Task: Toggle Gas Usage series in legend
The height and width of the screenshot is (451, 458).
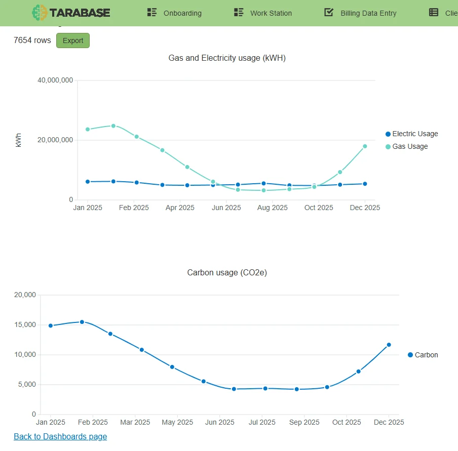Action: (x=407, y=146)
